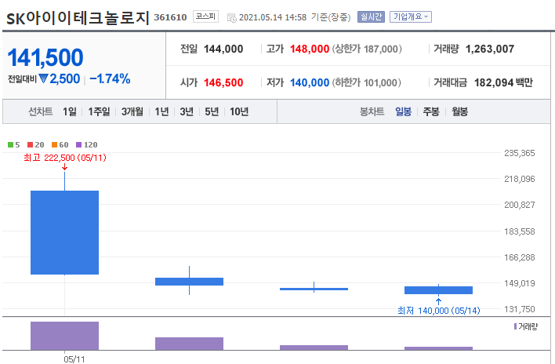
Task: Select the 5년 line chart tab
Action: 212,111
